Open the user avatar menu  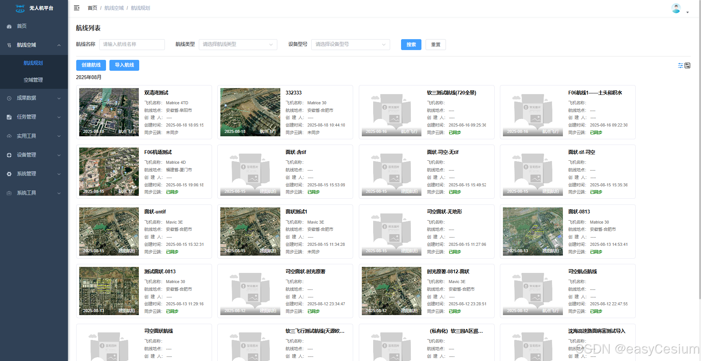pyautogui.click(x=676, y=8)
